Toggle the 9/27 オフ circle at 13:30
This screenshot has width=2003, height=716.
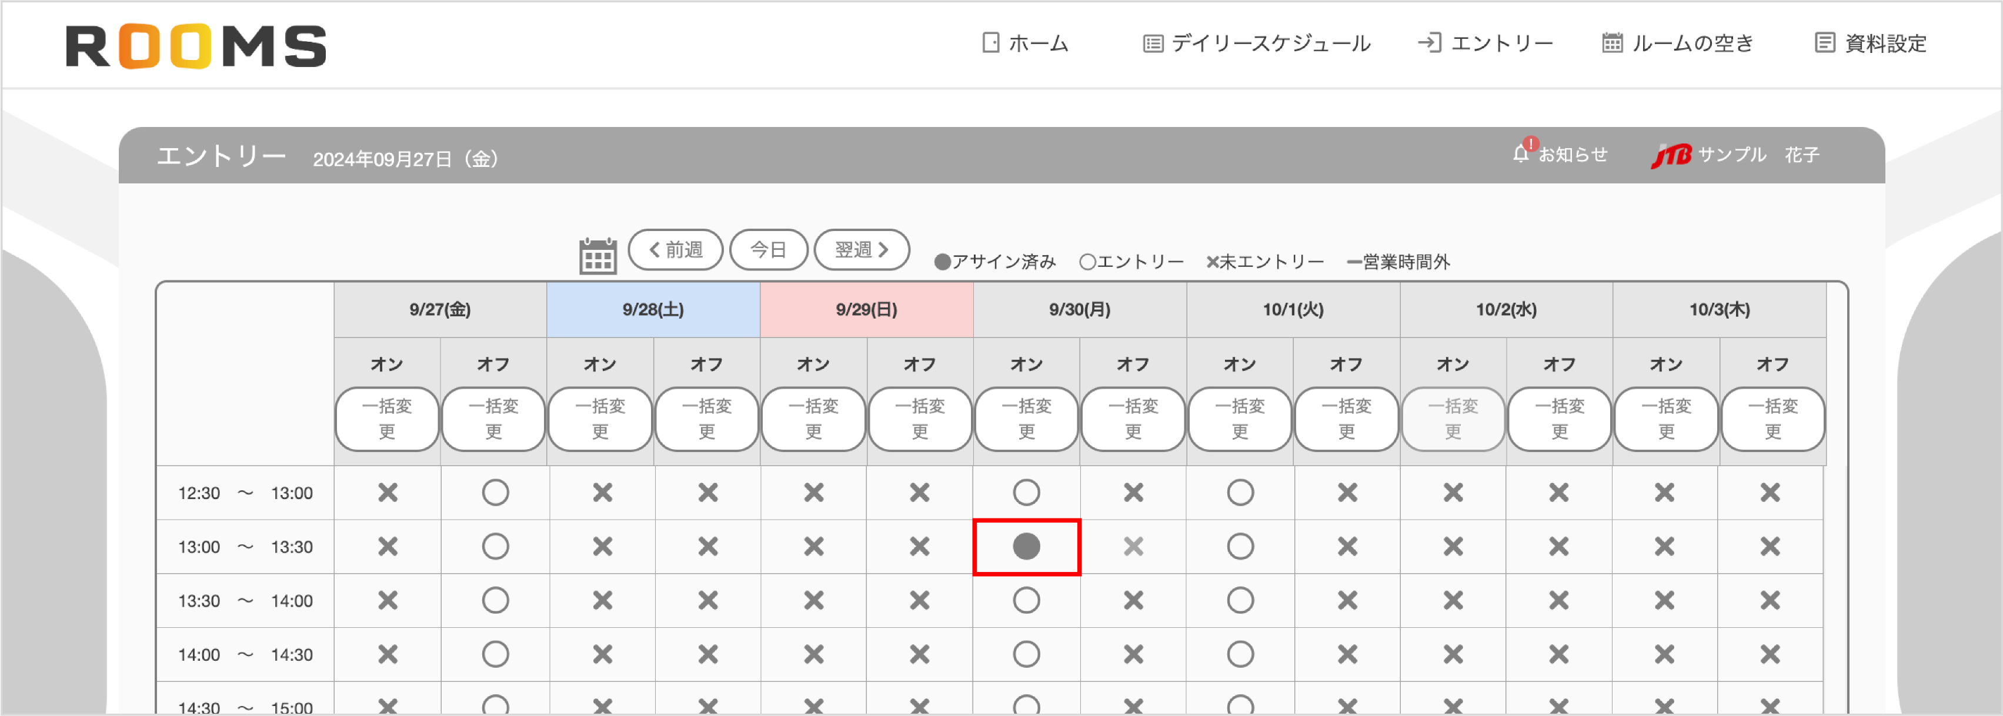[495, 600]
